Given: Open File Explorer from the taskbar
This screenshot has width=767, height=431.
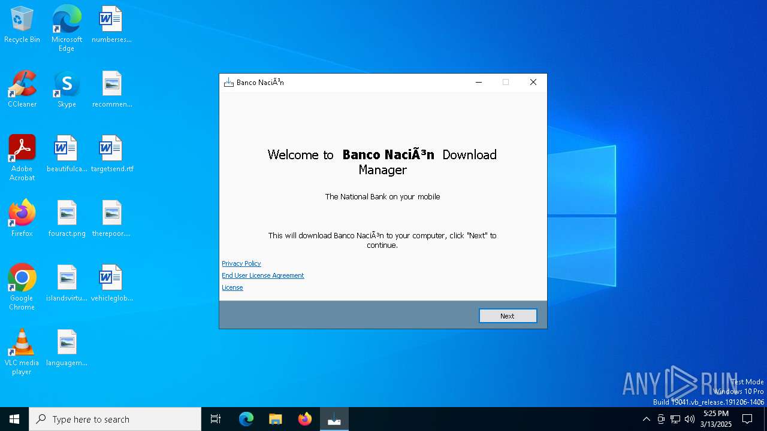Looking at the screenshot, I should [x=276, y=419].
